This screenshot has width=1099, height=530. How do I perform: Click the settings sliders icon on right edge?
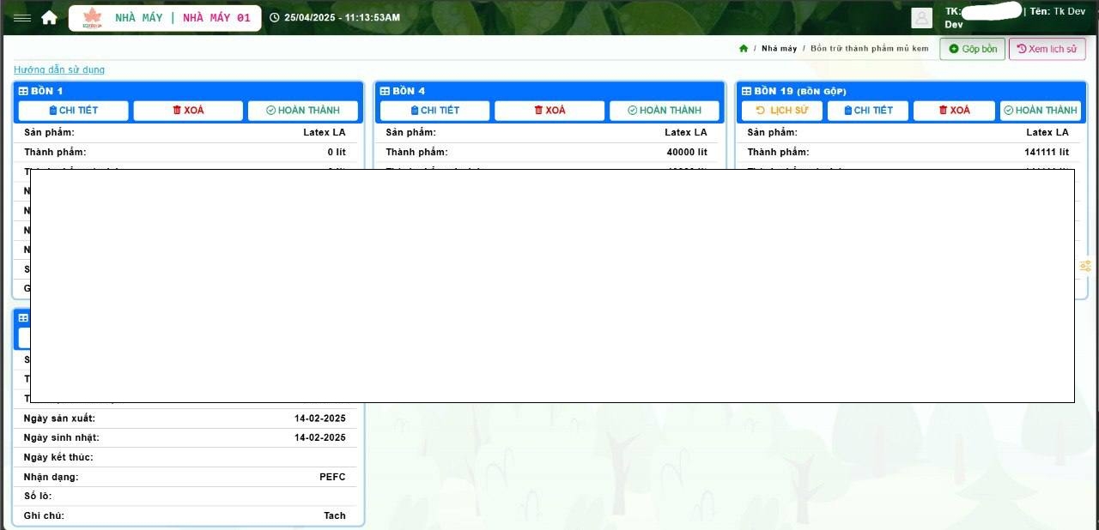click(x=1085, y=267)
